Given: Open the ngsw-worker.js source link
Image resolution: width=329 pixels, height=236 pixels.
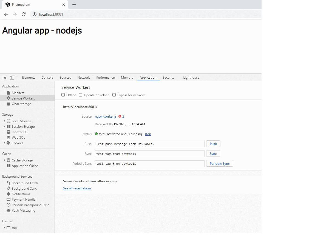Looking at the screenshot, I should click(x=106, y=116).
